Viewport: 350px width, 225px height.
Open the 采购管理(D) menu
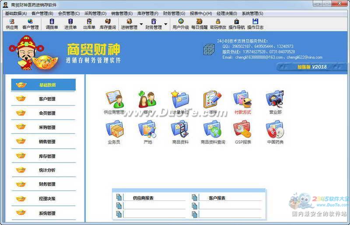point(95,14)
